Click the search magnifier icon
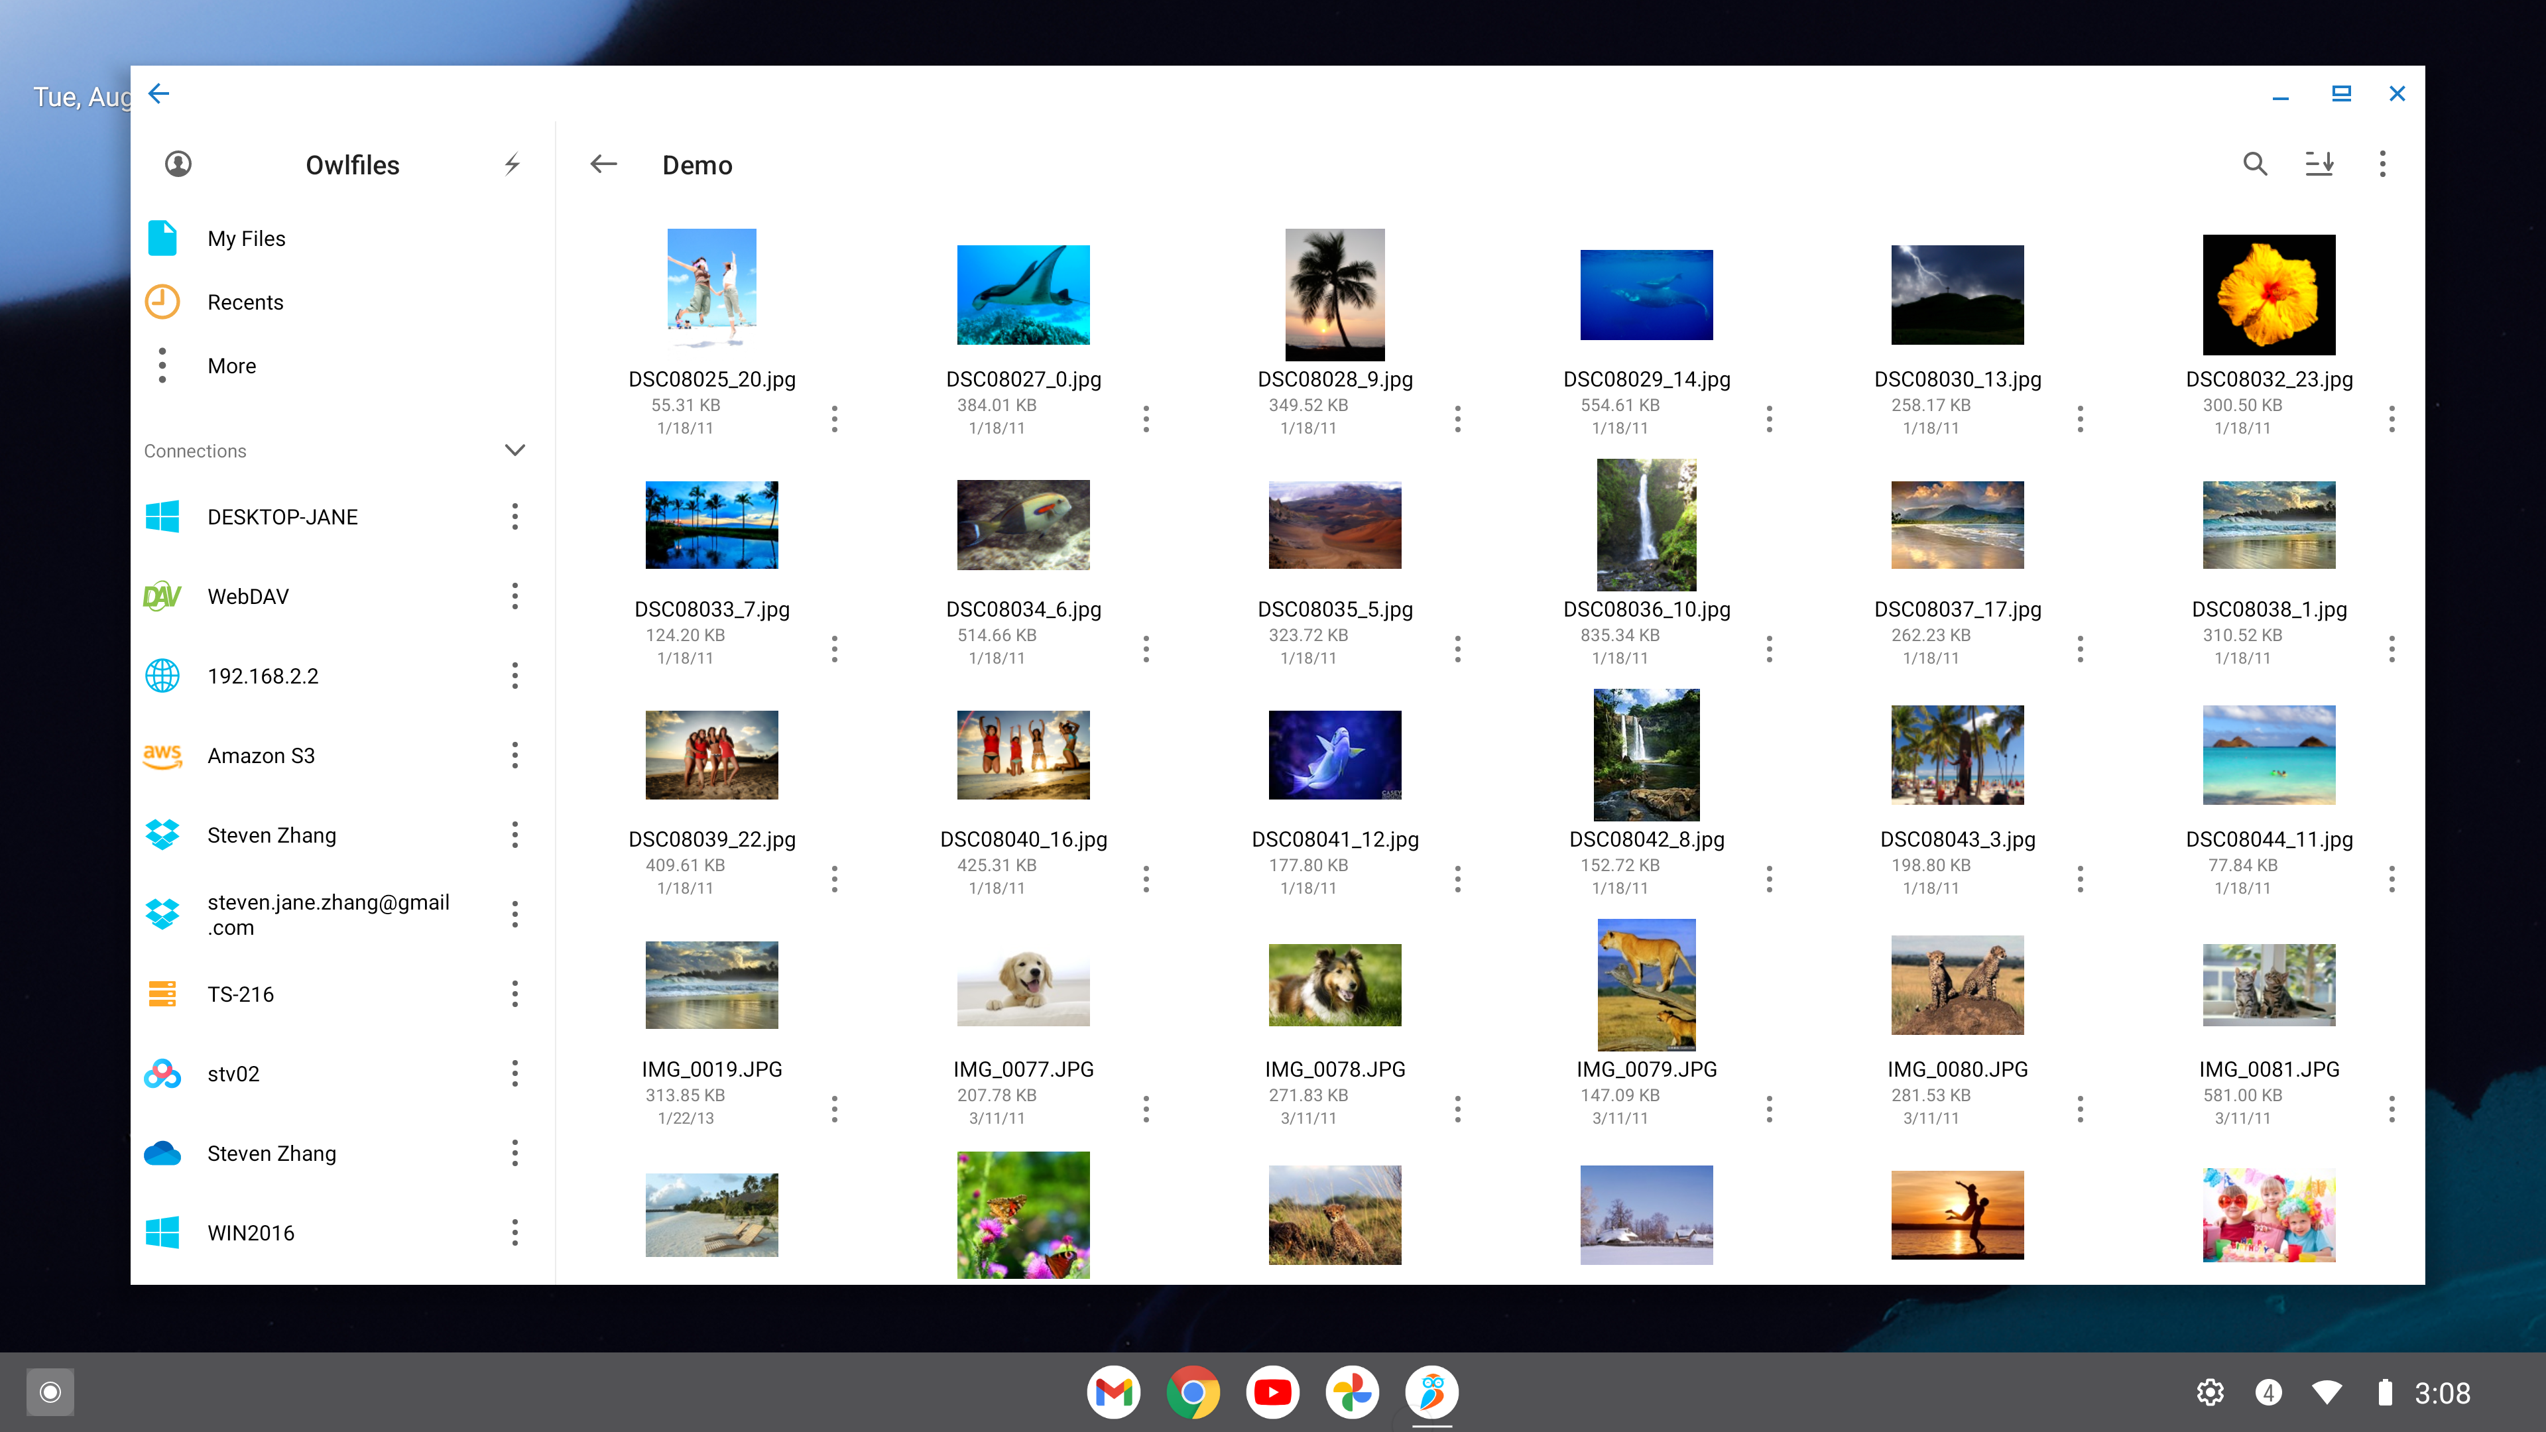Viewport: 2546px width, 1432px height. [2254, 164]
